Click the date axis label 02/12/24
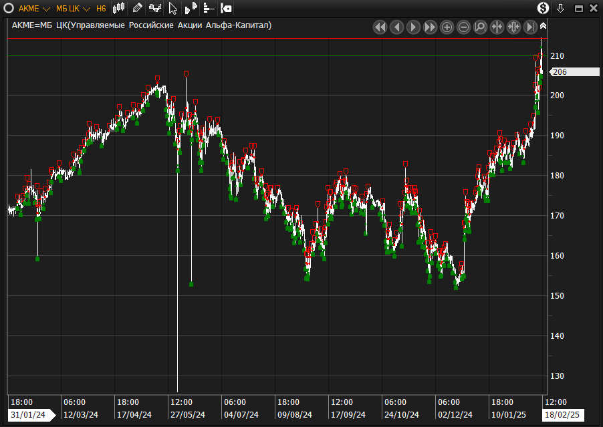 click(x=455, y=415)
